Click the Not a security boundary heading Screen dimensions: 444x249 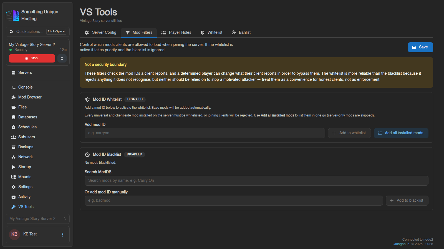coord(105,64)
